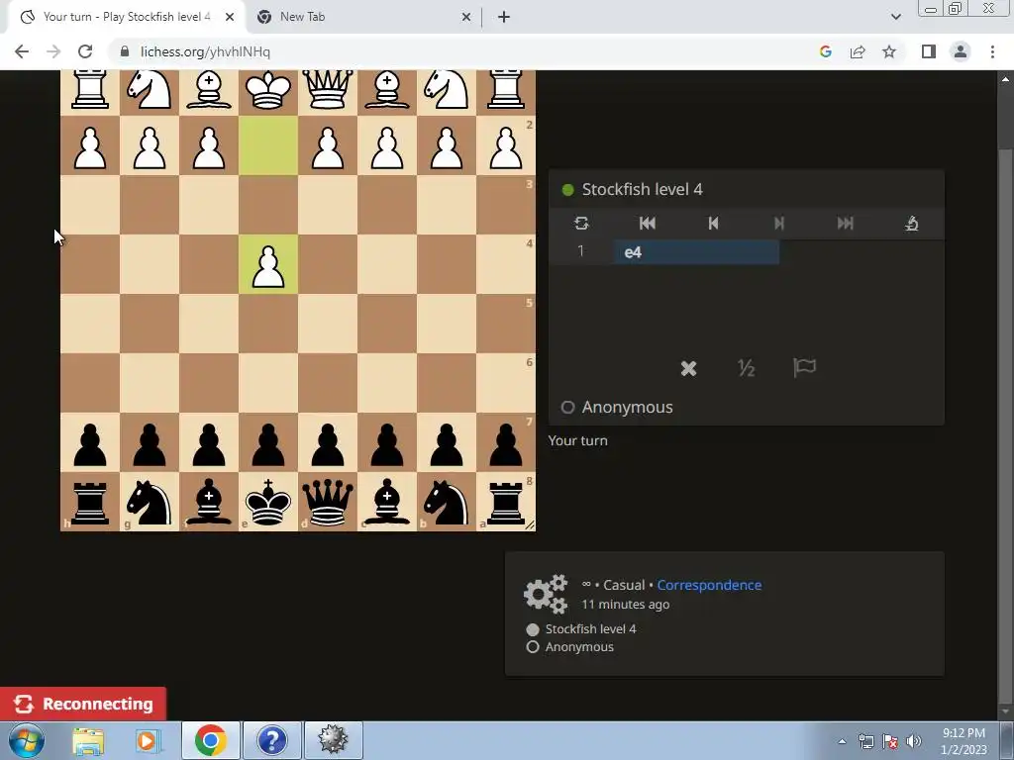Click the highlighted empty e2 square

(268, 145)
